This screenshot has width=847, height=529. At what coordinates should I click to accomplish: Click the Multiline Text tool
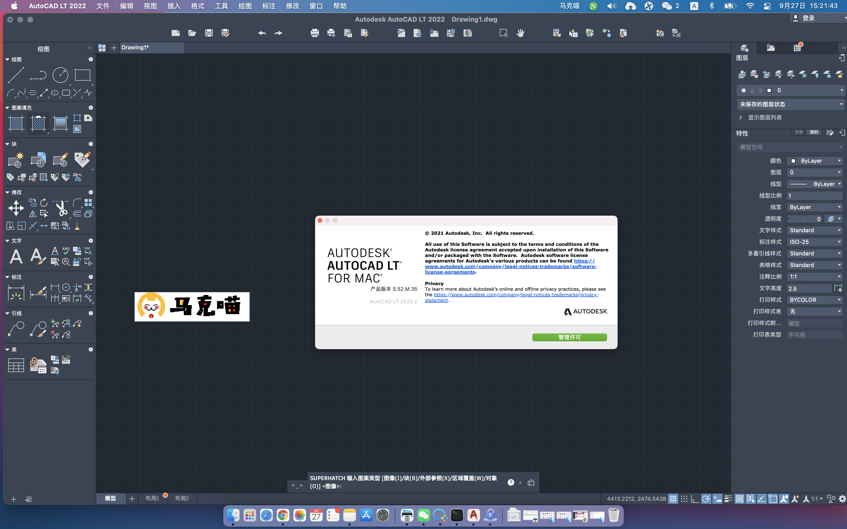(x=16, y=256)
